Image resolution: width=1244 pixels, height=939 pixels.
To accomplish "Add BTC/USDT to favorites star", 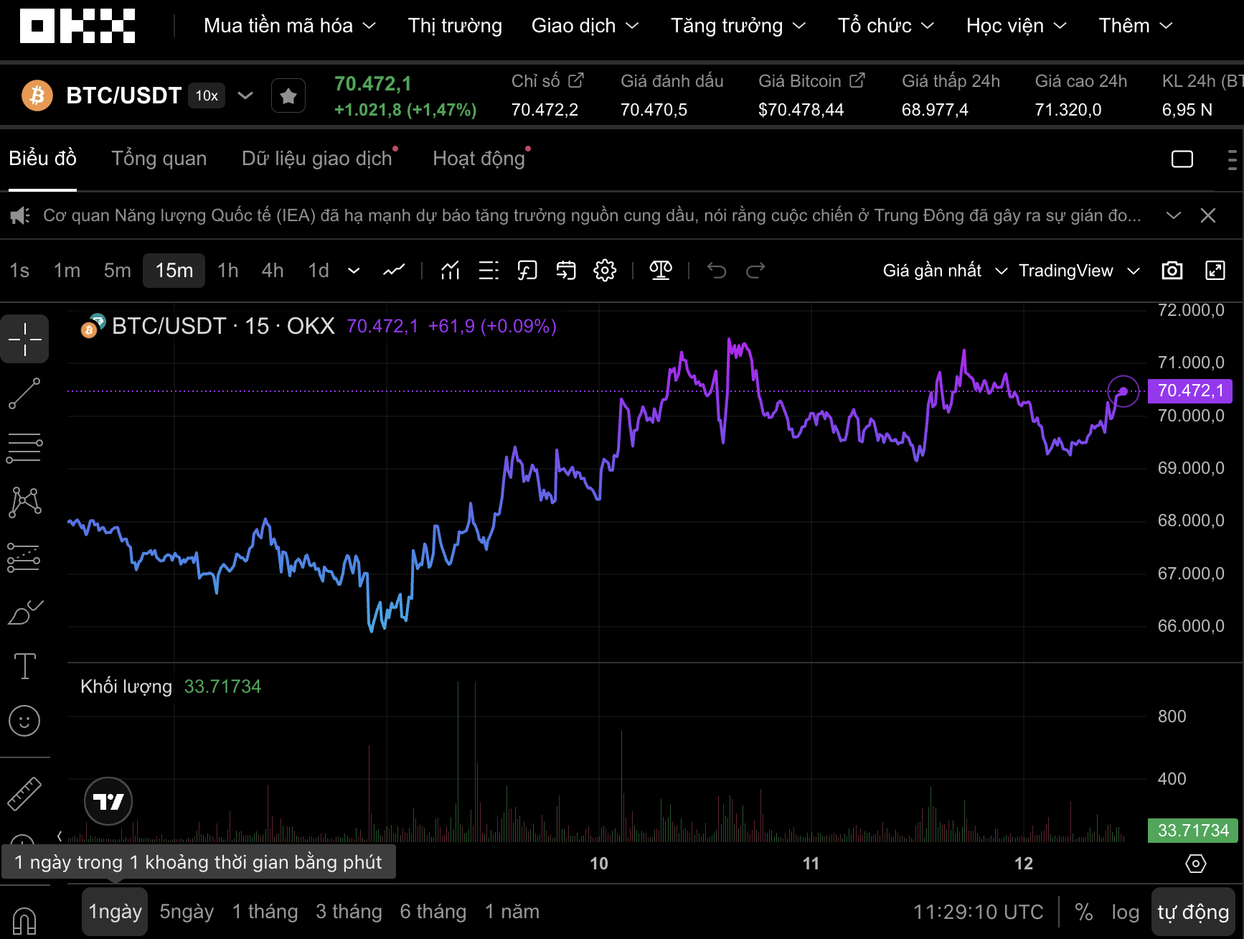I will [288, 95].
